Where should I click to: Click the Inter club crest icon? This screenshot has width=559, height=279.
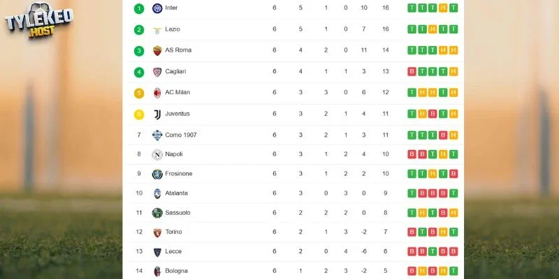click(x=157, y=8)
